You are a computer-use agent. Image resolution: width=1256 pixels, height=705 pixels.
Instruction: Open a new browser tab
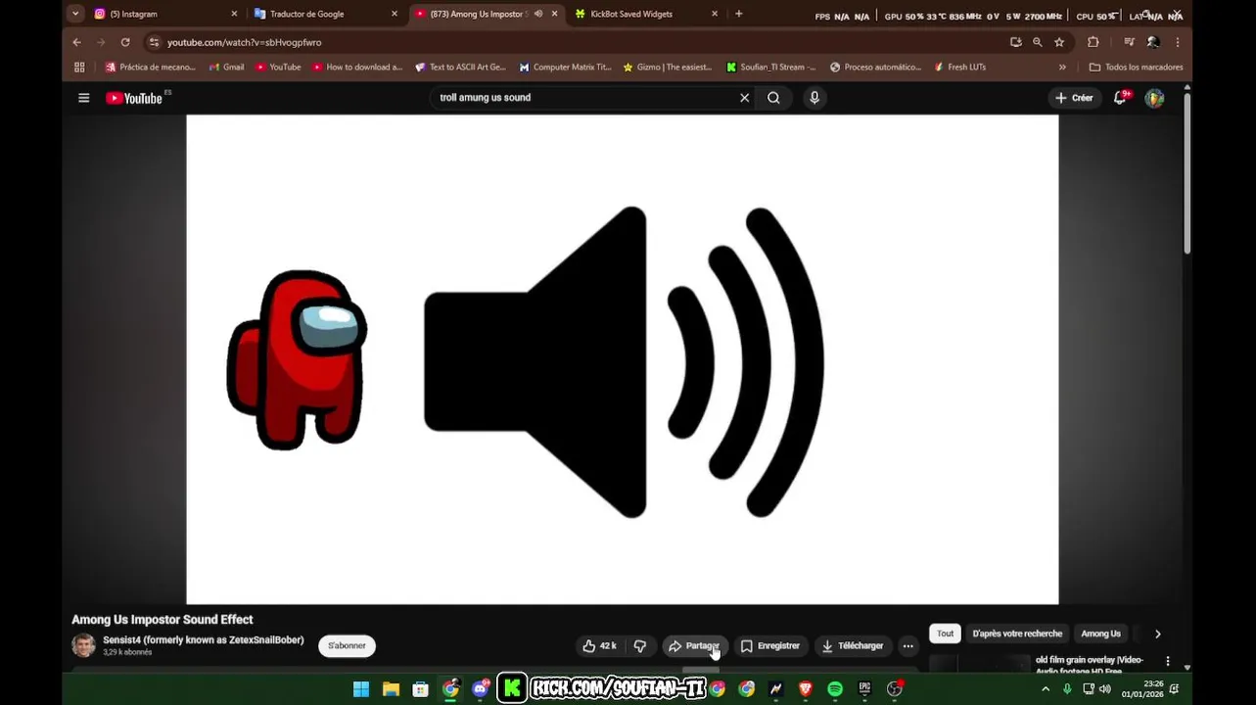tap(738, 14)
